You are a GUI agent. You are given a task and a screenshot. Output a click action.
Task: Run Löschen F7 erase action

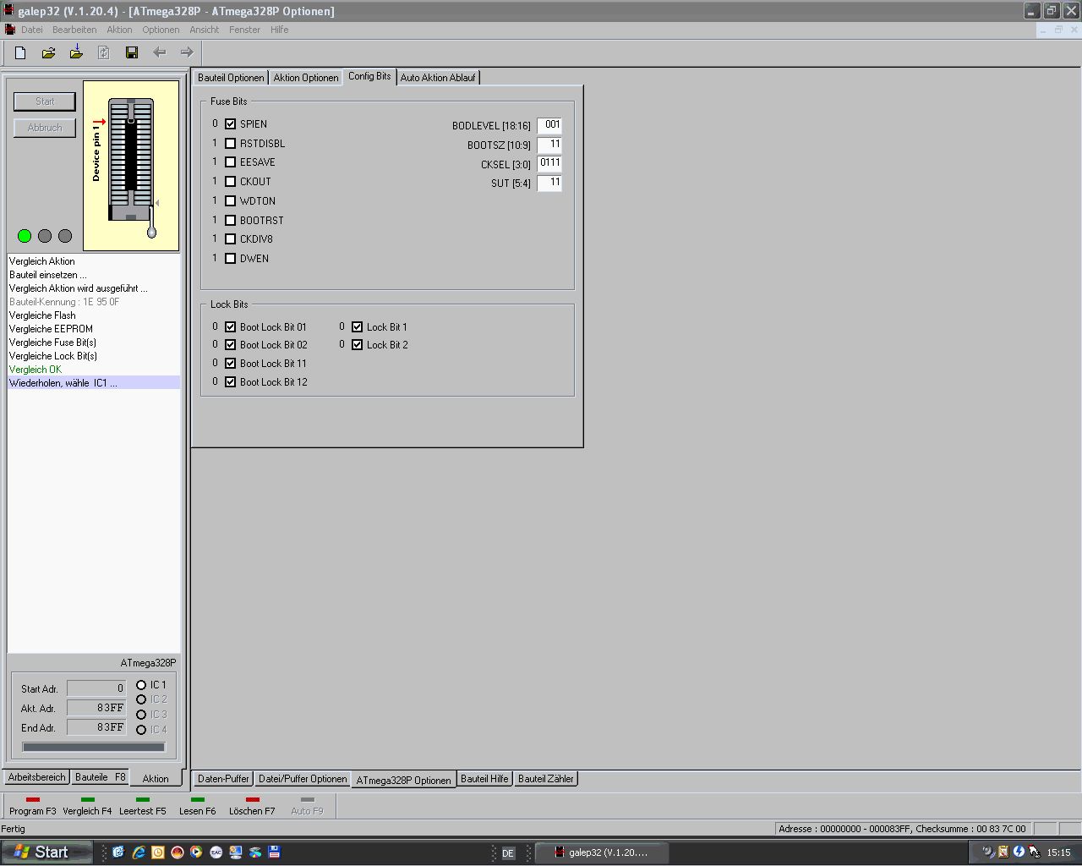(252, 806)
